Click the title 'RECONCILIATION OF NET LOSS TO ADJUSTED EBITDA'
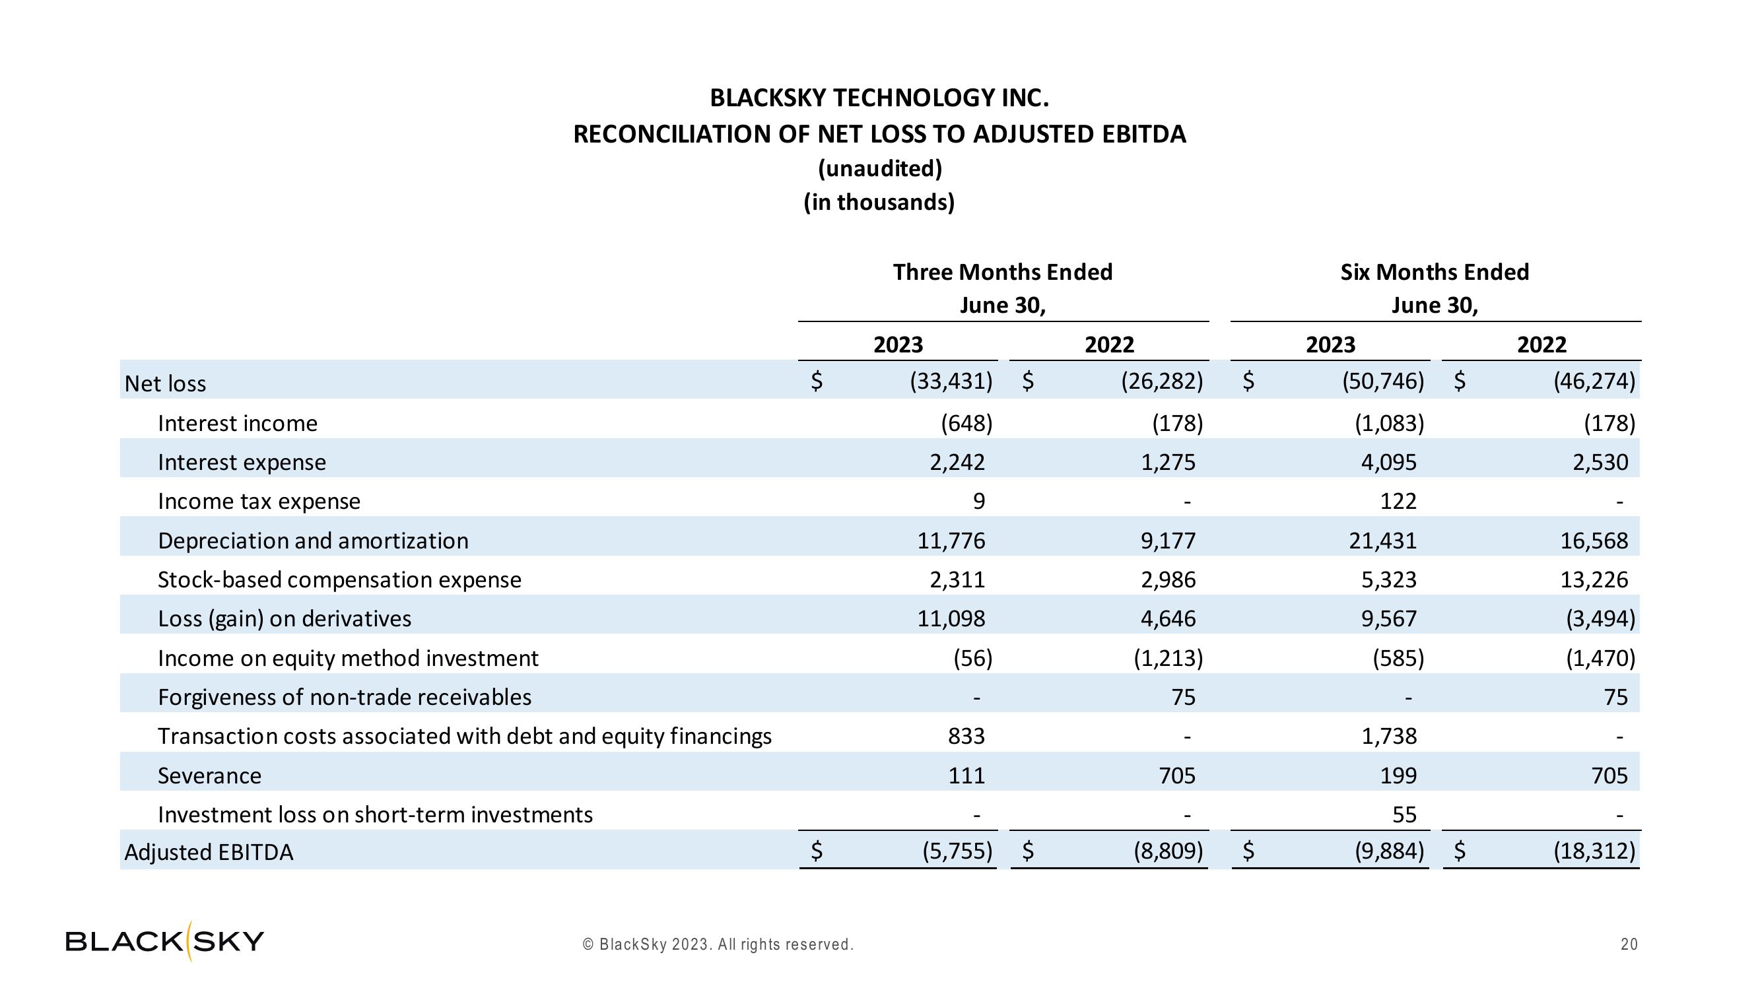The height and width of the screenshot is (990, 1760). (879, 134)
